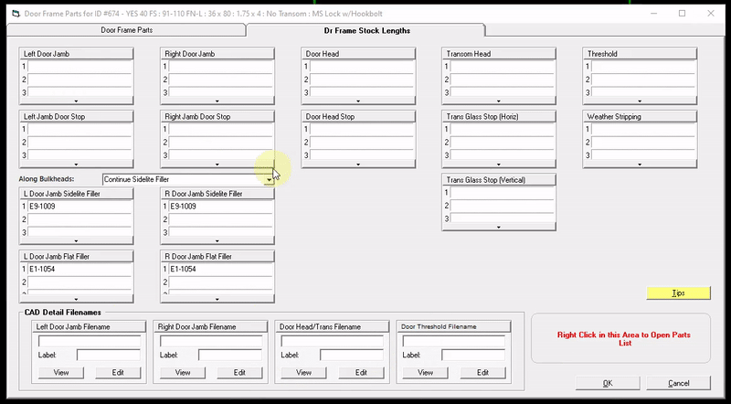The width and height of the screenshot is (731, 404).
Task: Minimize the Door Frame Parts window
Action: tap(654, 14)
